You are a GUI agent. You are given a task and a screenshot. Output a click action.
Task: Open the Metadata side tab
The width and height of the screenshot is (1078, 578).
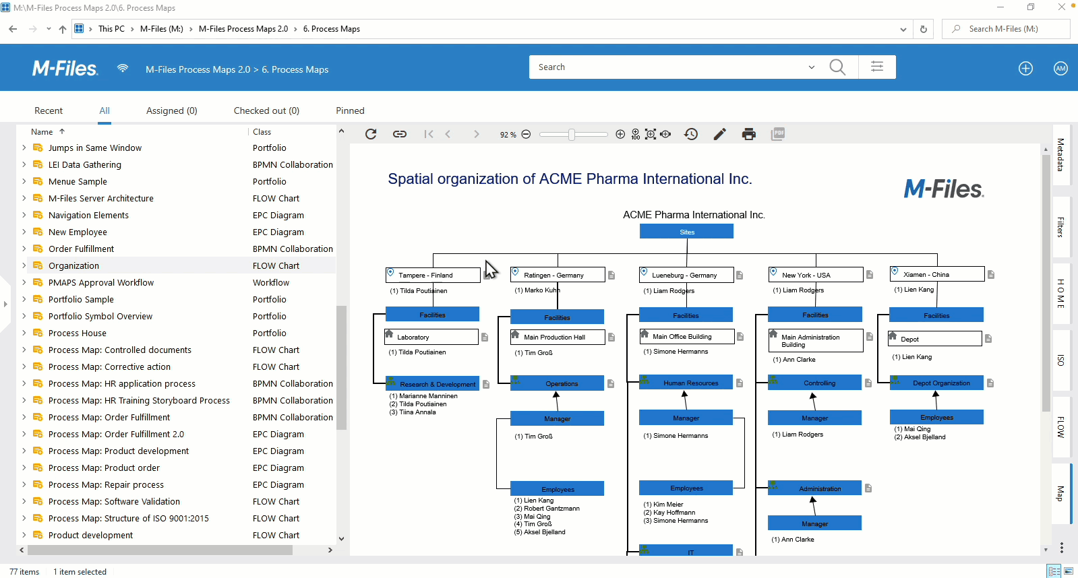click(x=1060, y=155)
